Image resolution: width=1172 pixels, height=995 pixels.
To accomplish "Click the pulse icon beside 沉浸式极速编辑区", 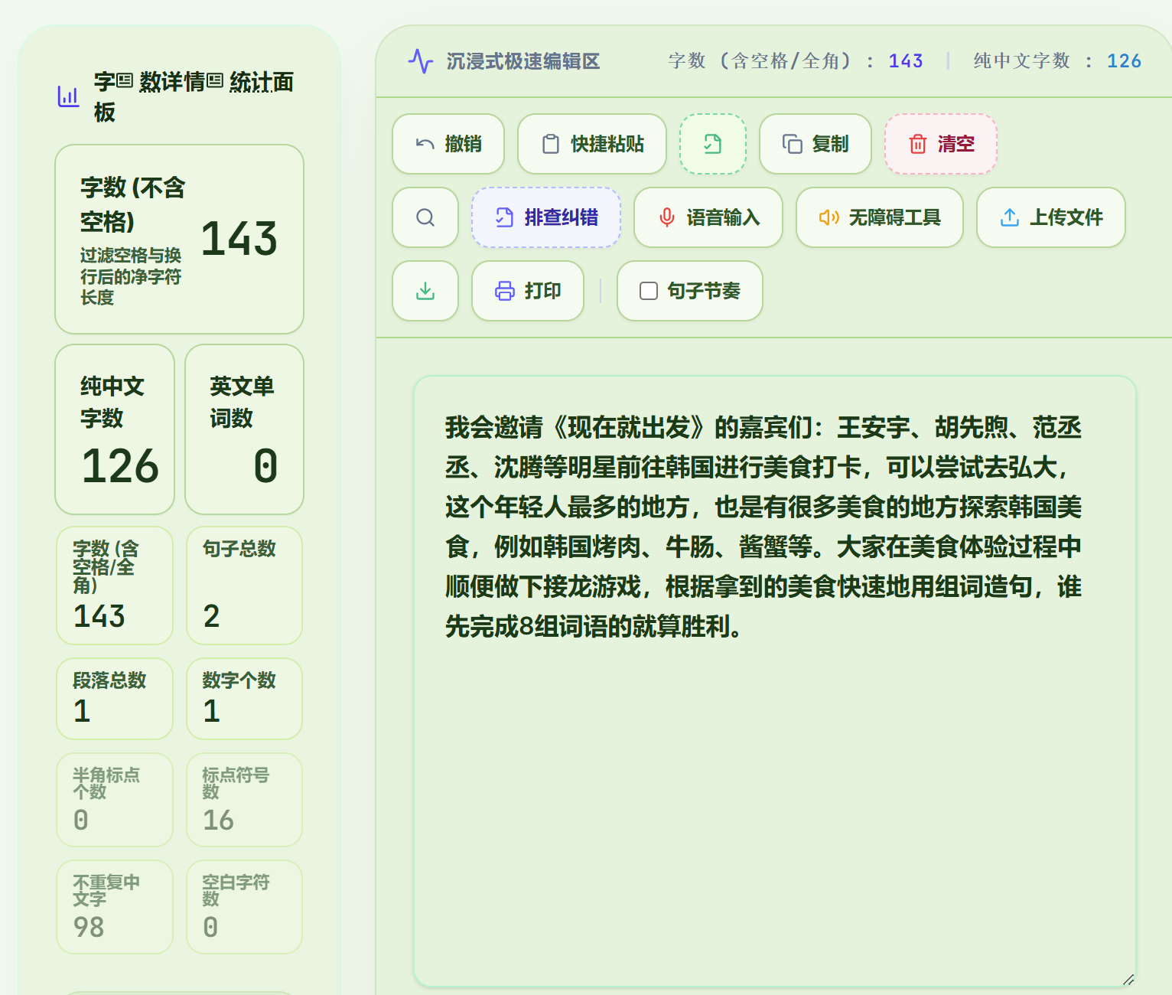I will 421,61.
